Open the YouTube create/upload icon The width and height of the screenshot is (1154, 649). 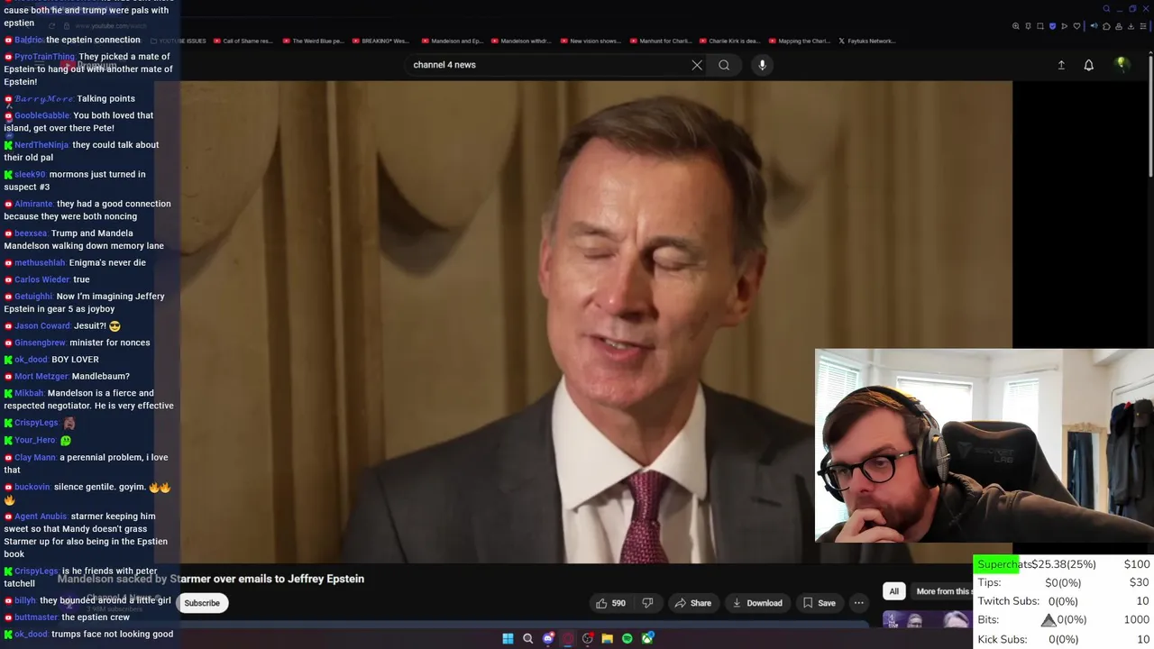coord(1061,65)
